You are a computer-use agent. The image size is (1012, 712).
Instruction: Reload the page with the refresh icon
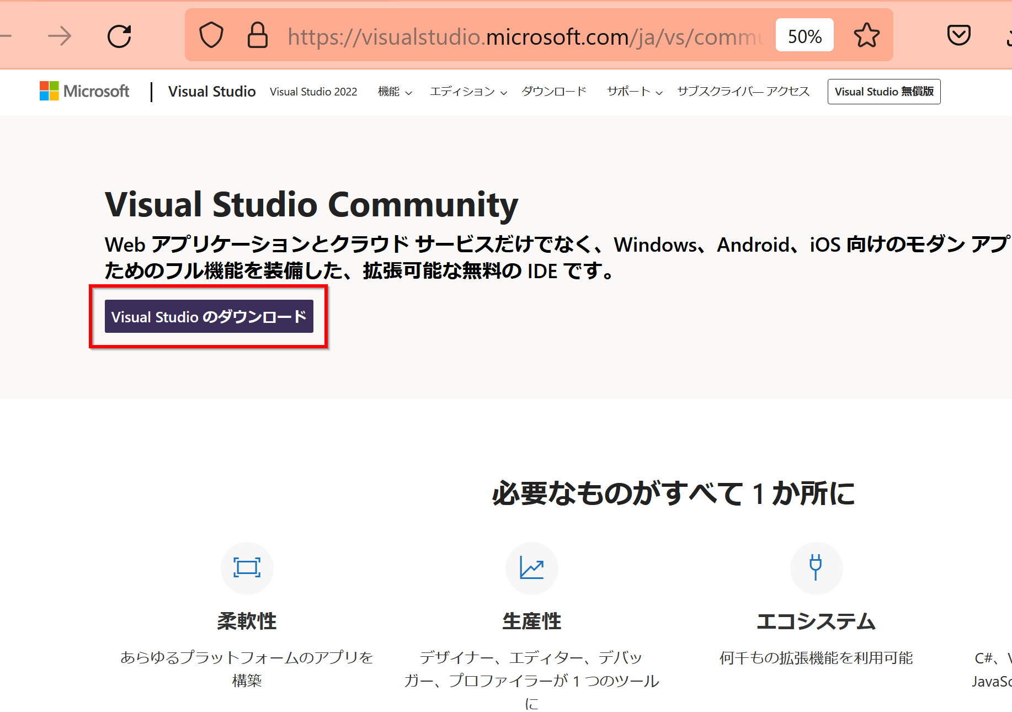click(x=119, y=36)
